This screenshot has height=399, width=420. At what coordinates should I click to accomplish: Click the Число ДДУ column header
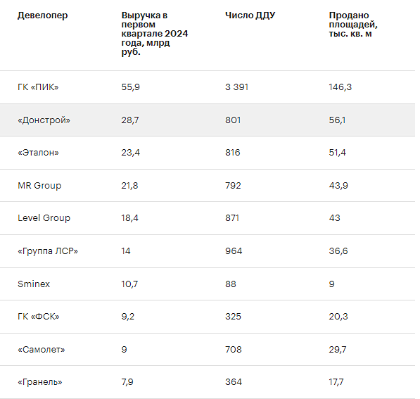(250, 15)
